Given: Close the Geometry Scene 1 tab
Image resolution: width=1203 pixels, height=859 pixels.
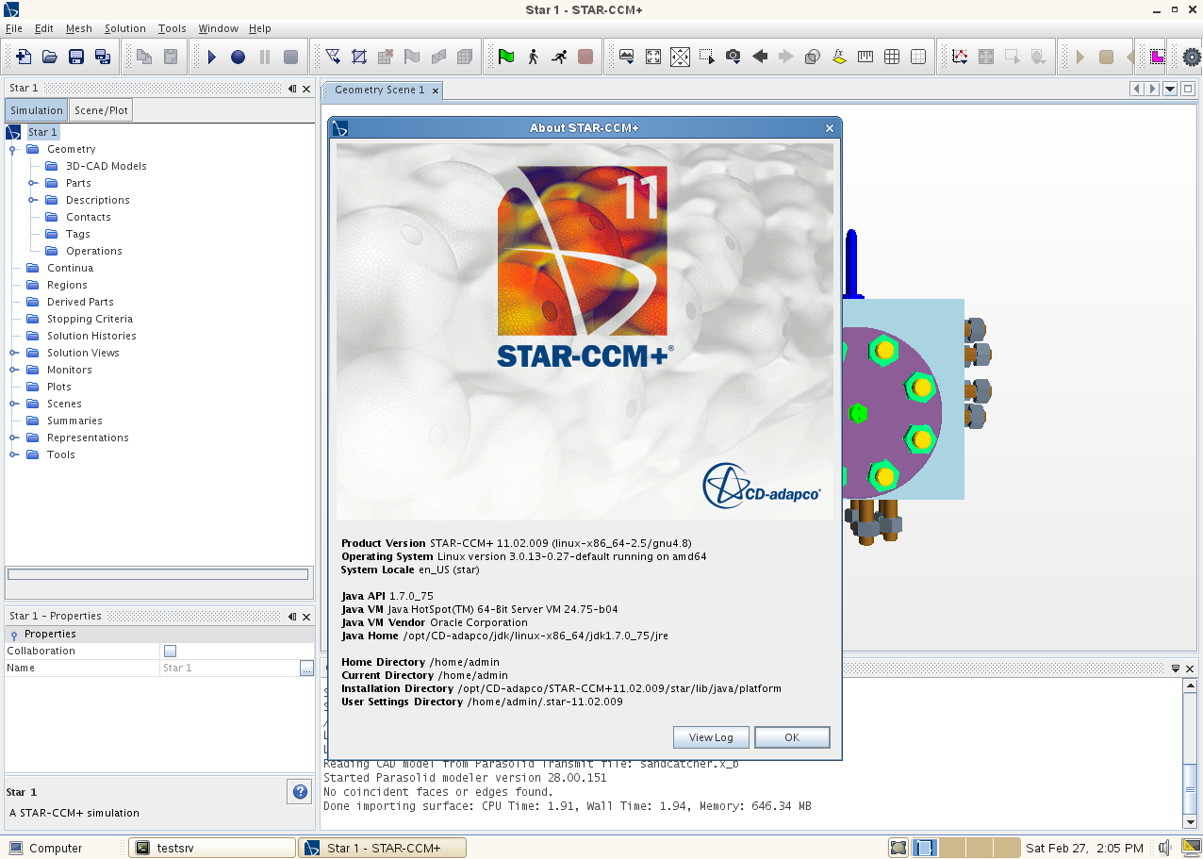Looking at the screenshot, I should [x=436, y=91].
